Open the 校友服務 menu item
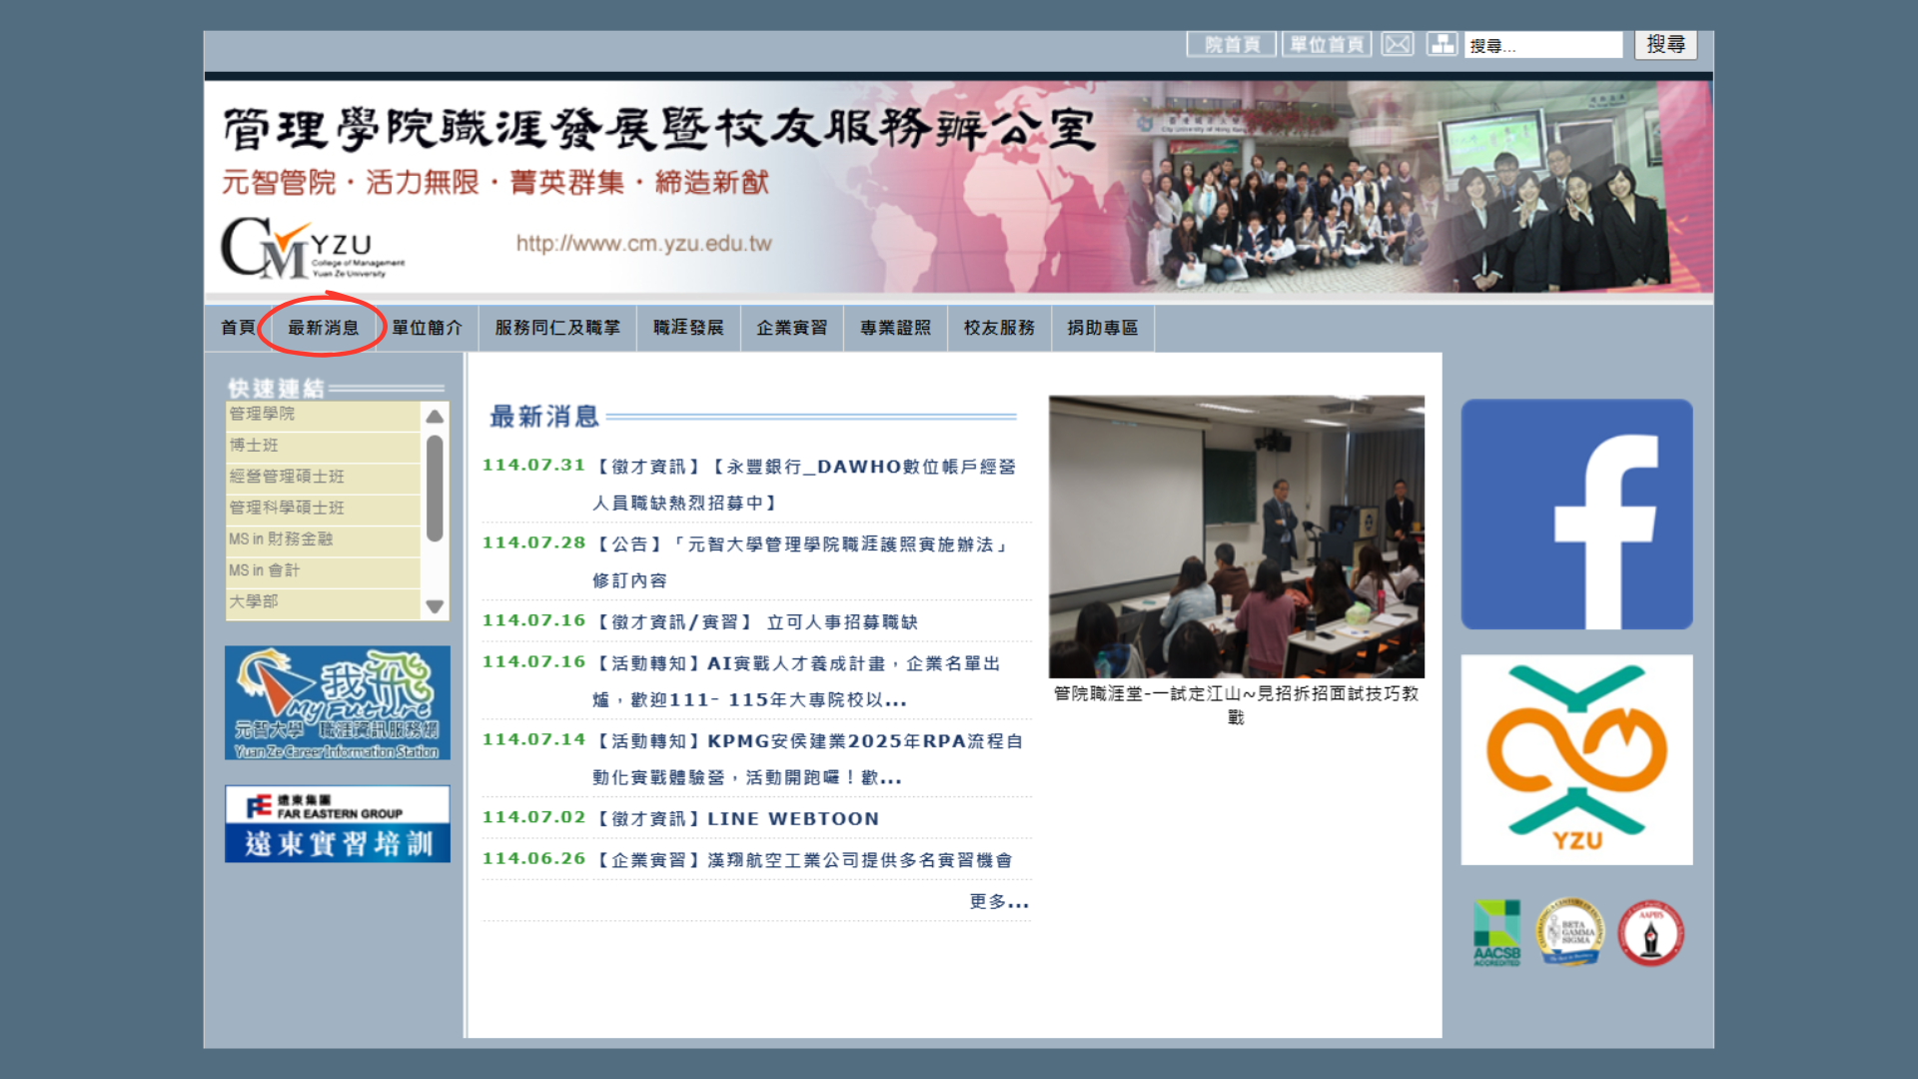 tap(999, 328)
